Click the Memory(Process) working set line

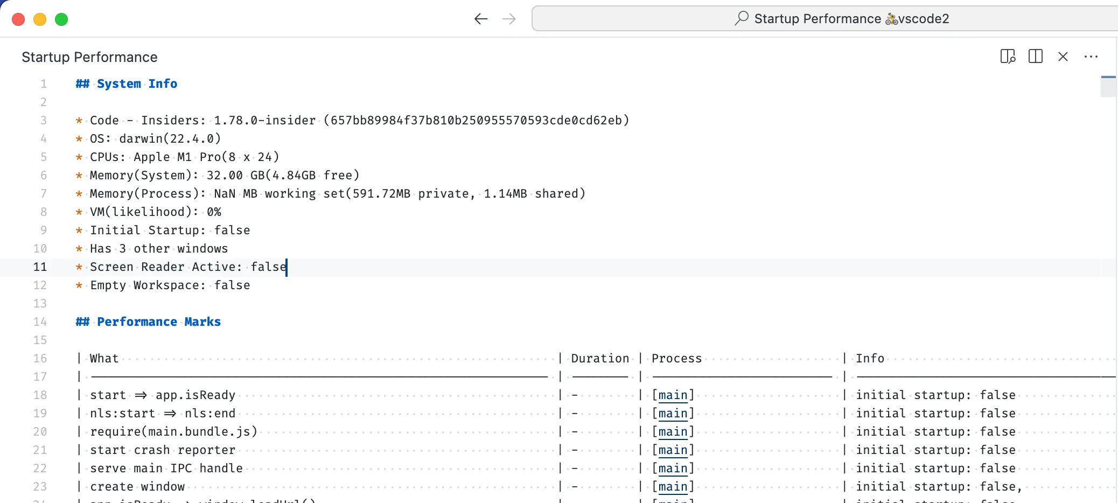(331, 193)
